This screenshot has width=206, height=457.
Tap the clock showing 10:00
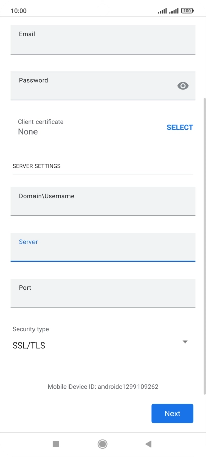coord(18,11)
